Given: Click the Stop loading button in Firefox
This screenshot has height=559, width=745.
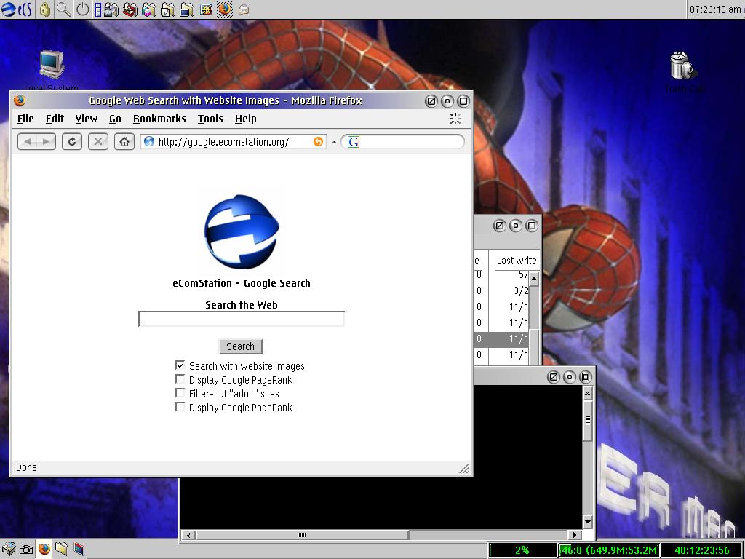Looking at the screenshot, I should pos(98,142).
